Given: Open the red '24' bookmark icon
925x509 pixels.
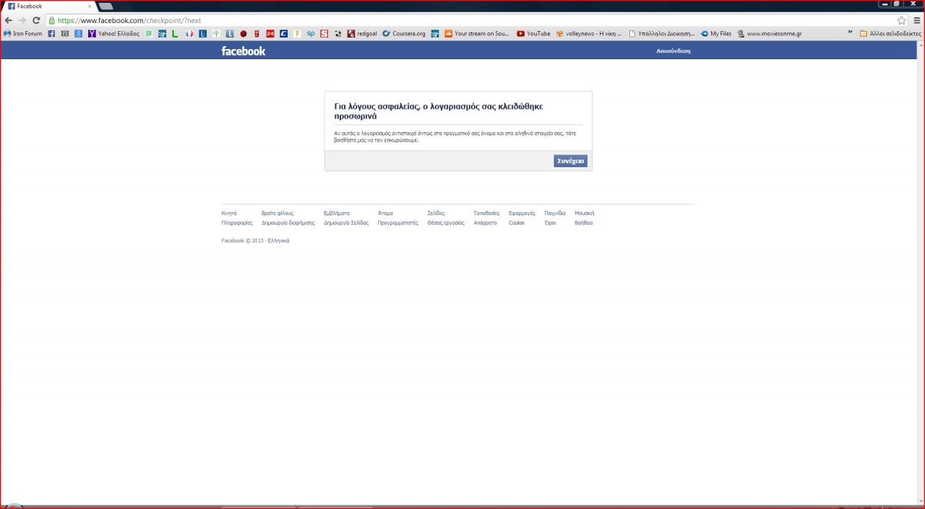Looking at the screenshot, I should tap(270, 33).
